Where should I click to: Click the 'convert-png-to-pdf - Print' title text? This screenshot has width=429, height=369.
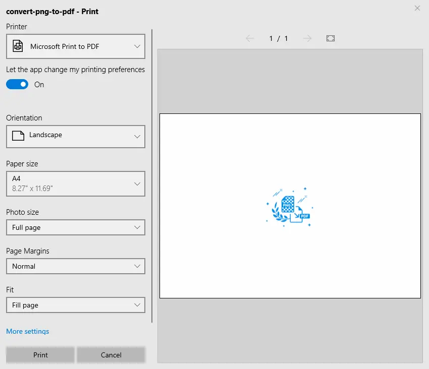[52, 12]
